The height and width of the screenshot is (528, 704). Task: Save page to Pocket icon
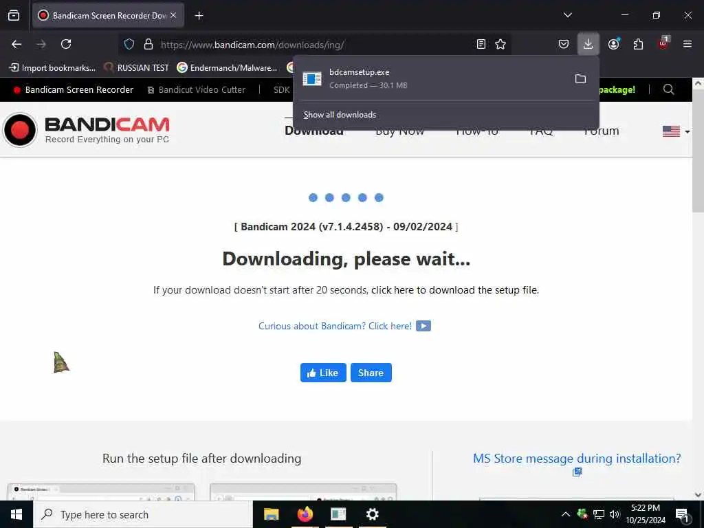pyautogui.click(x=564, y=44)
